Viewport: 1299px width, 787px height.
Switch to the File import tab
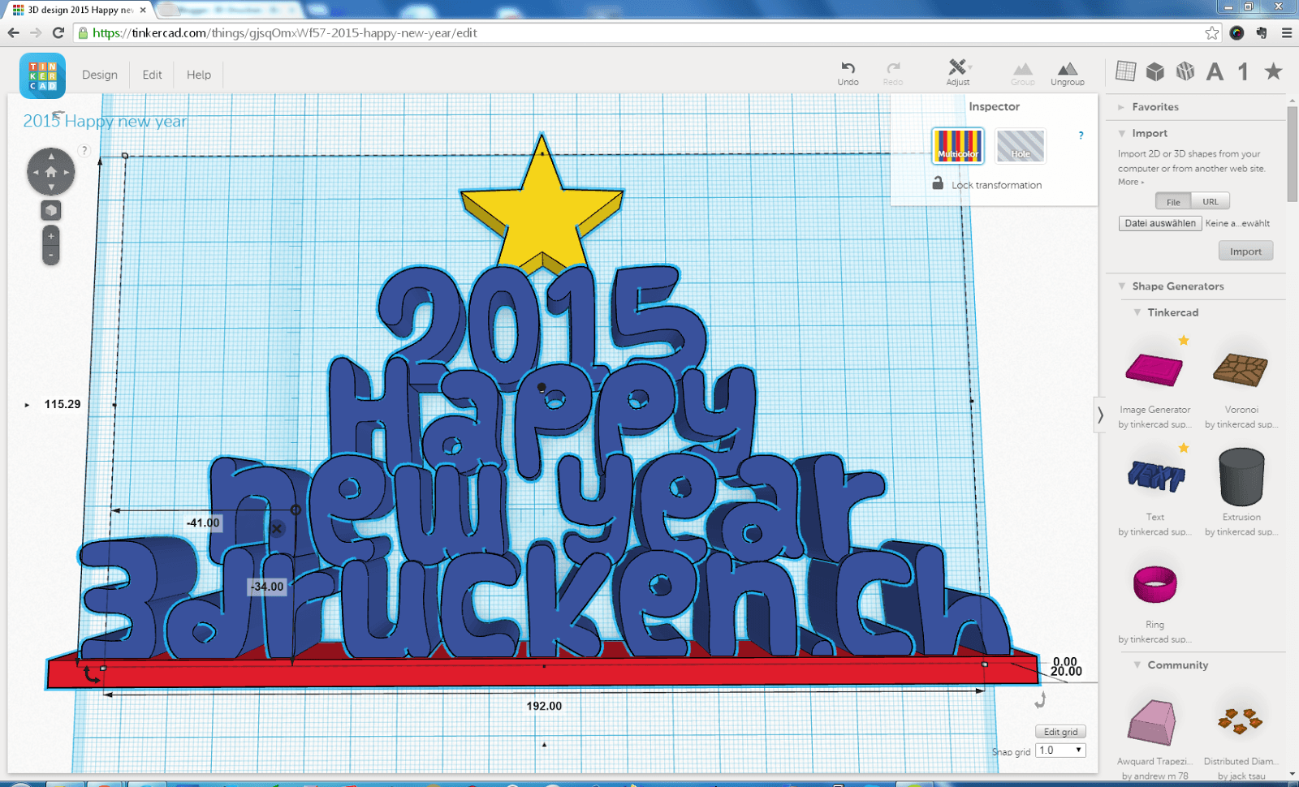click(x=1173, y=202)
